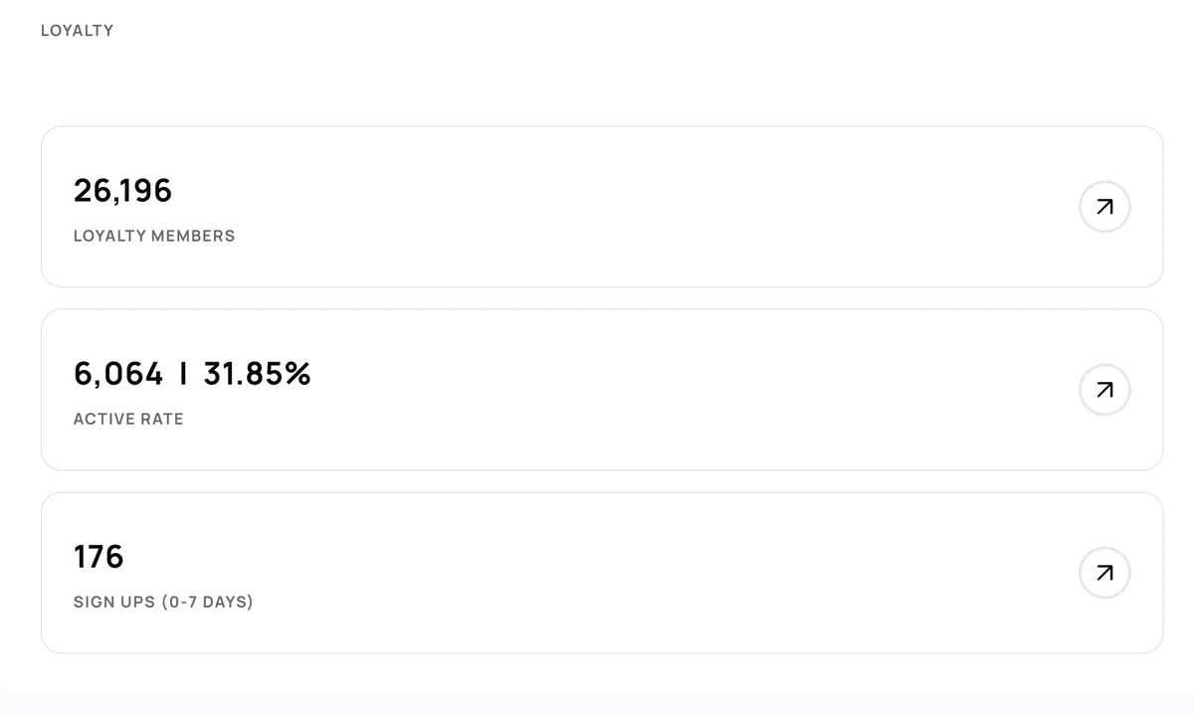Click the (0-7 DAYS) range text
The image size is (1194, 714).
click(207, 603)
